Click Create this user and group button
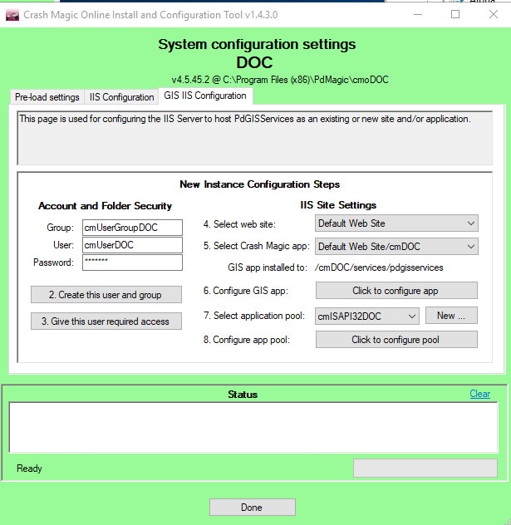511x525 pixels. pos(106,295)
